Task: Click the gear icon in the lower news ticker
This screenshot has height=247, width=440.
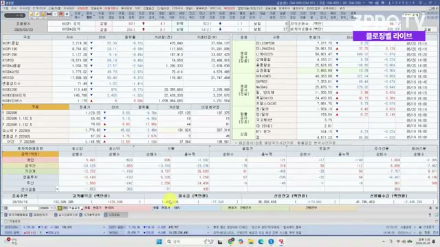Action: [420, 233]
